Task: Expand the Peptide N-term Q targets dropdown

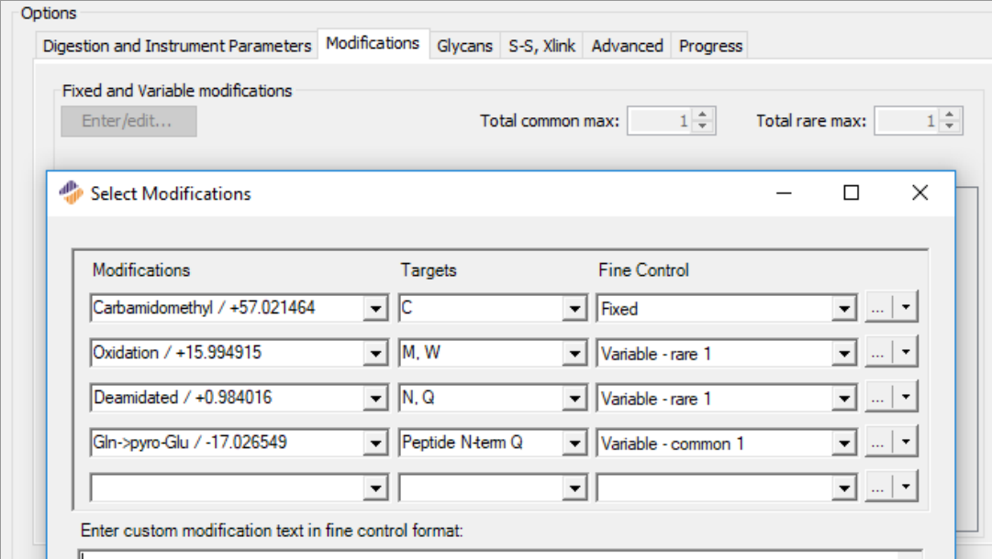Action: pos(574,444)
